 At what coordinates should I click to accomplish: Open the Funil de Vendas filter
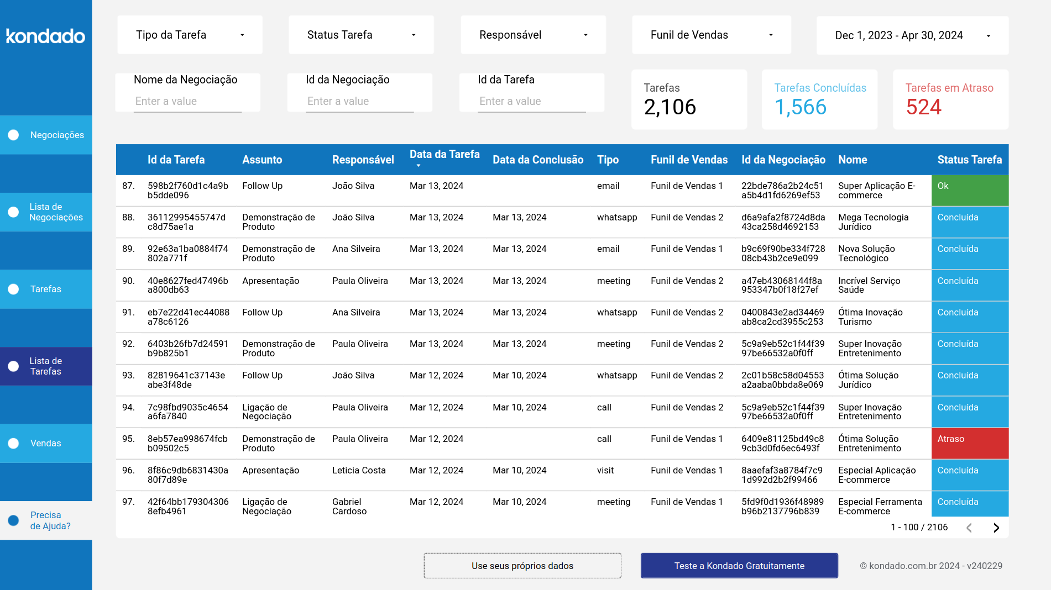tap(712, 34)
